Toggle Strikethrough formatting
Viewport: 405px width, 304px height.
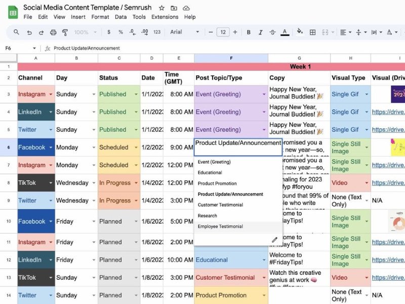click(x=272, y=32)
